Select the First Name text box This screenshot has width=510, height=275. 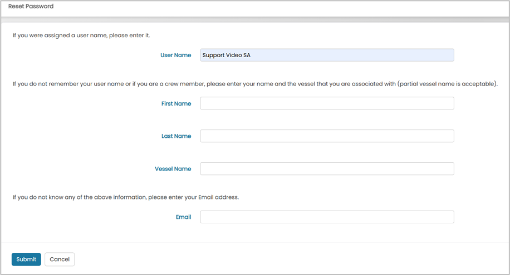[327, 103]
